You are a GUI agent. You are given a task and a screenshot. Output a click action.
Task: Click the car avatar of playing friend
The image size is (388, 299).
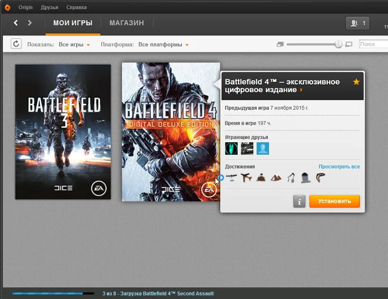pyautogui.click(x=247, y=149)
